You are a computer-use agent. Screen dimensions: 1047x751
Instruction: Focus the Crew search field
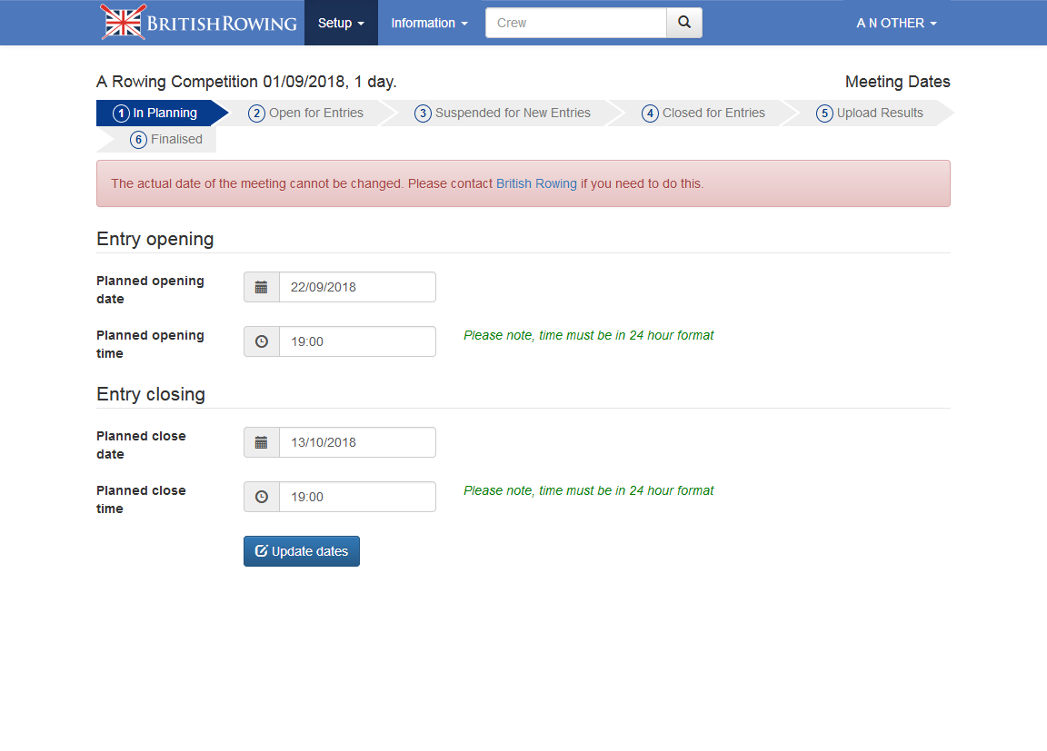[x=575, y=23]
